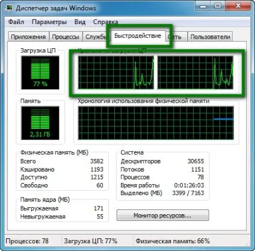
Task: Click the Система group label
Action: click(x=132, y=152)
